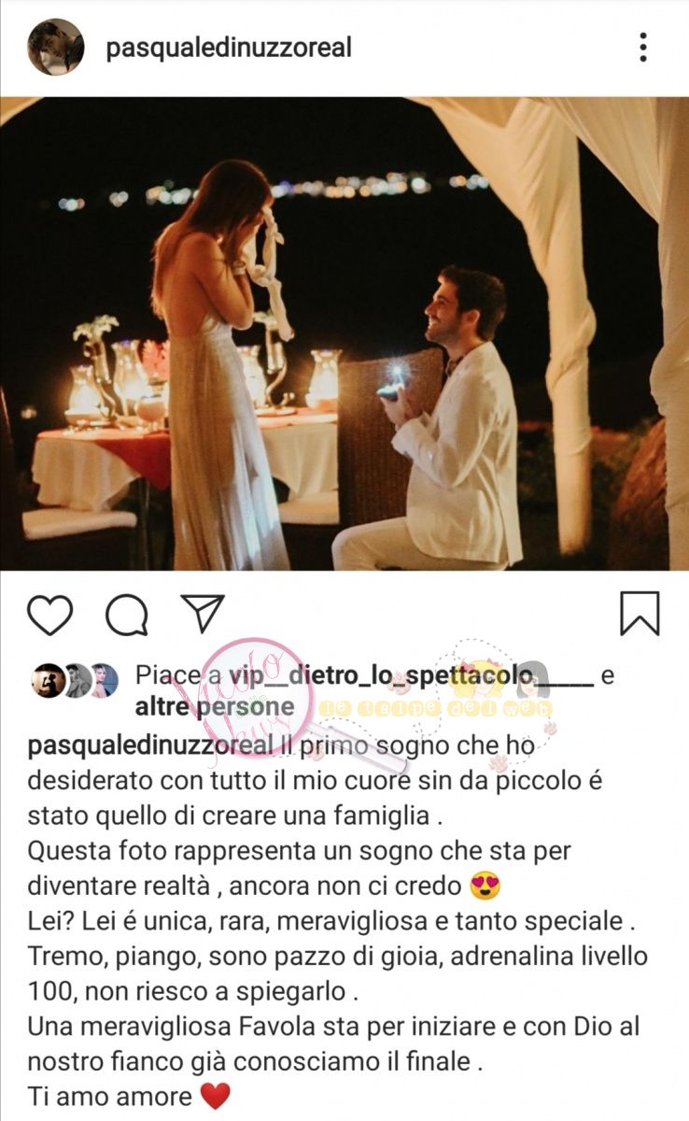This screenshot has width=689, height=1121.
Task: Open comments via the speech bubble icon
Action: pos(126,615)
